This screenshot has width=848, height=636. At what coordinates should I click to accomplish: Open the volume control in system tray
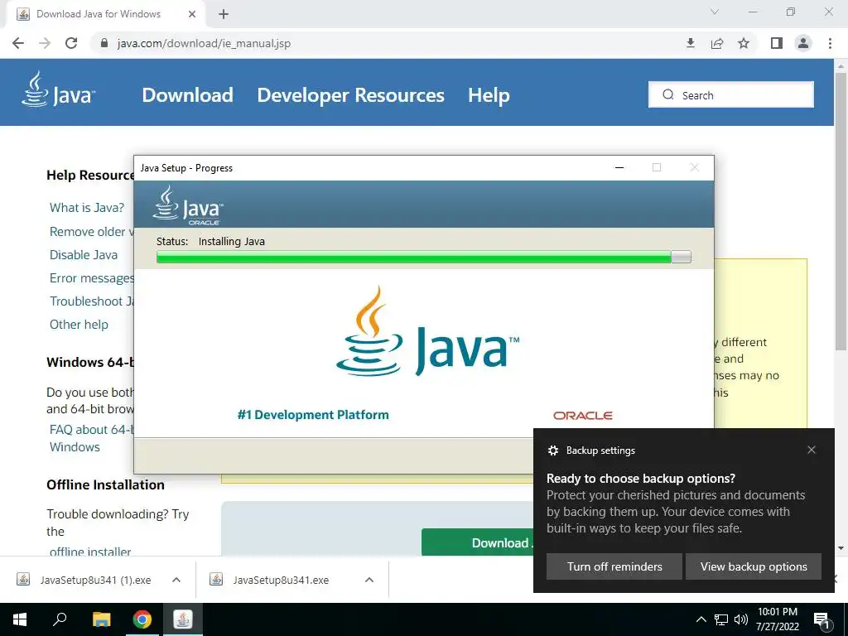pos(741,619)
